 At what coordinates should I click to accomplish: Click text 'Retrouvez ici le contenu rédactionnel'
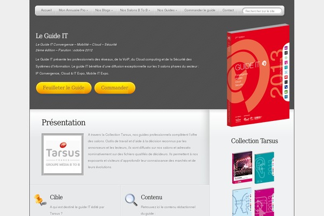[168, 207]
